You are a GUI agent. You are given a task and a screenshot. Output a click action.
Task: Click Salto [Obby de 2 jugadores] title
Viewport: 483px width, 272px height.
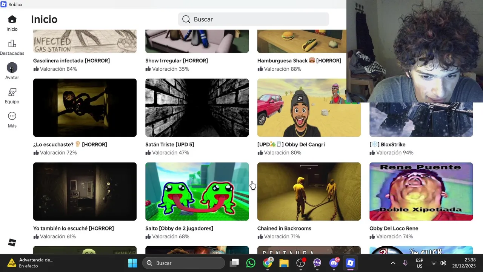tap(179, 228)
